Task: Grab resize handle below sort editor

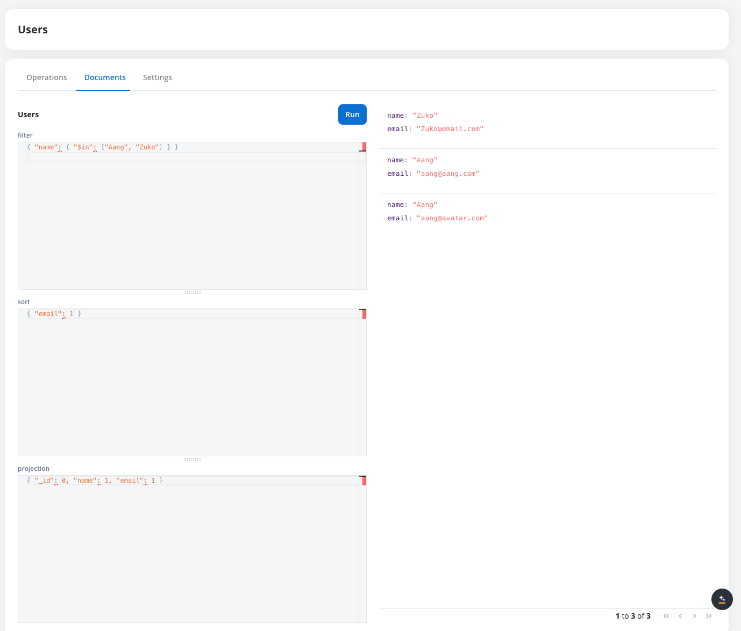Action: tap(193, 459)
